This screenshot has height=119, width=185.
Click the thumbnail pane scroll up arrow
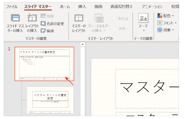point(83,44)
